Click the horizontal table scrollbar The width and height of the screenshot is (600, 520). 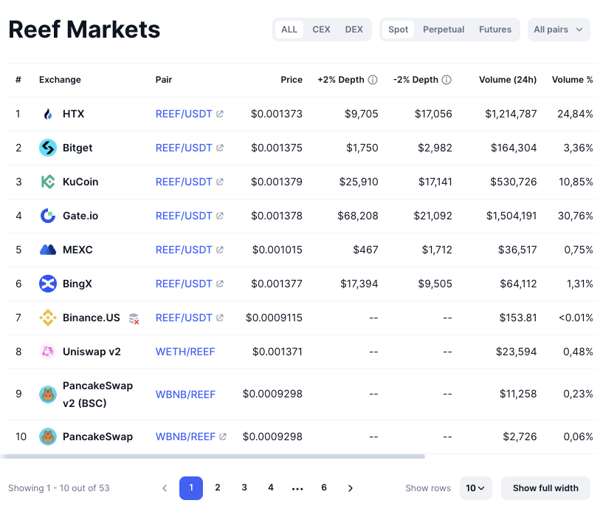[213, 456]
